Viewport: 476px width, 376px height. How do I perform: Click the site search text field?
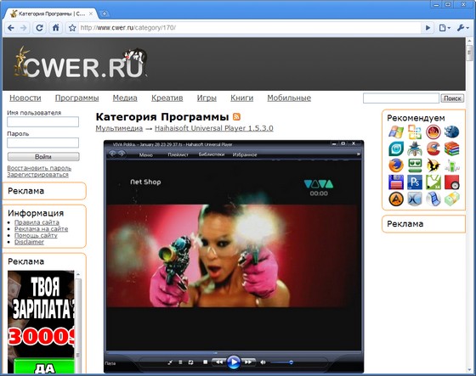401,98
